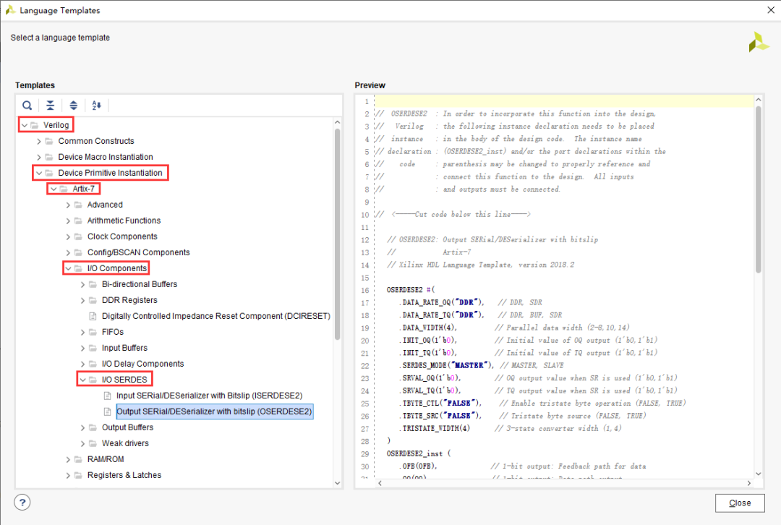Select the RAM/ROM folder label
Viewport: 781px width, 525px height.
click(106, 459)
